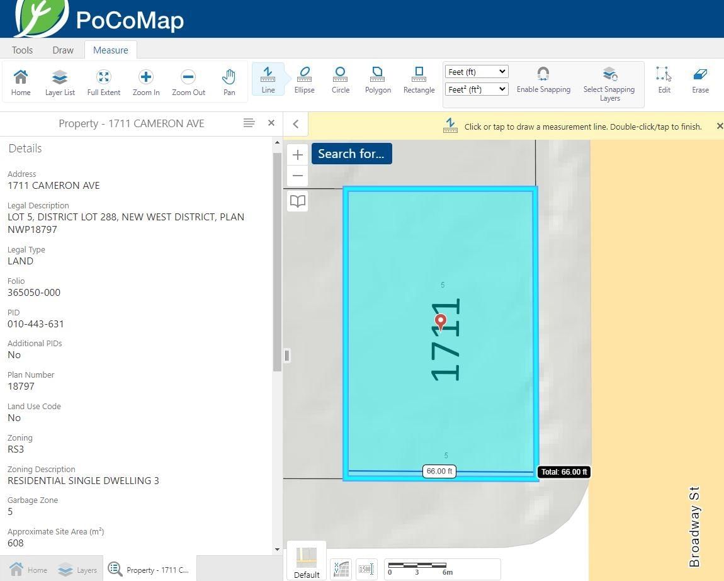
Task: Select the Zoom Out toolbar tool
Action: pos(188,82)
